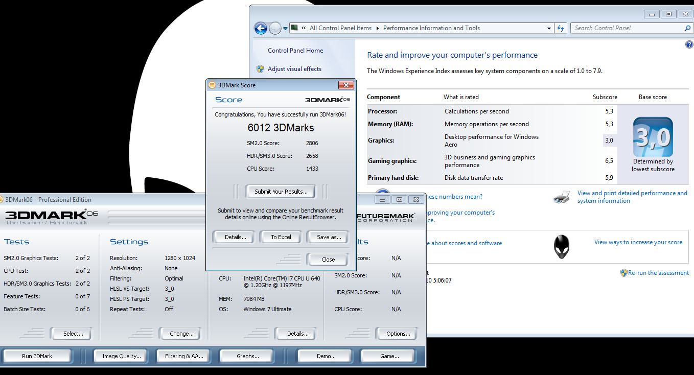Click To Excel button
Screen dimensions: 694x375
(281, 237)
